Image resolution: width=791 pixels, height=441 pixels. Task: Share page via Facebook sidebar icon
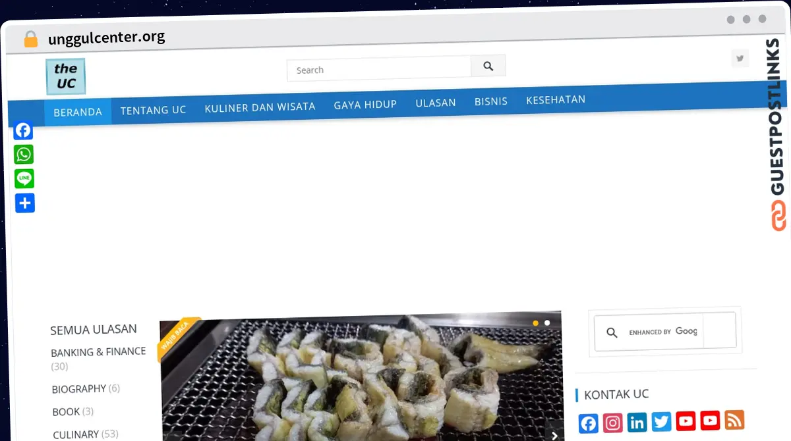point(24,130)
